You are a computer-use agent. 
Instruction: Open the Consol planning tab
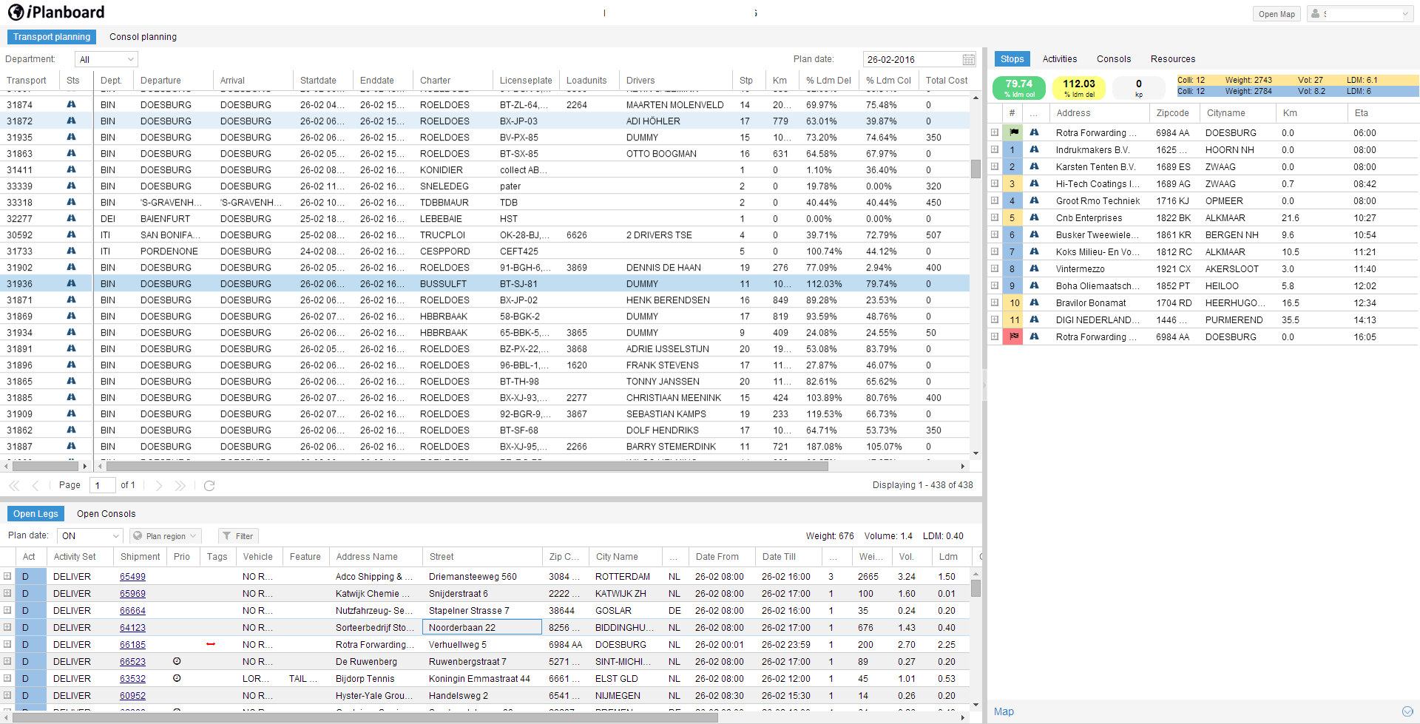coord(143,36)
